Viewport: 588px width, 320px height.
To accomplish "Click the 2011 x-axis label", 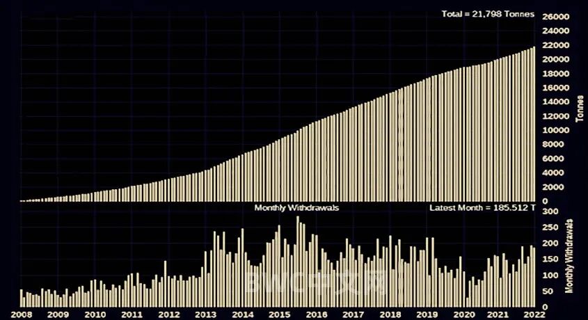I will click(x=132, y=314).
